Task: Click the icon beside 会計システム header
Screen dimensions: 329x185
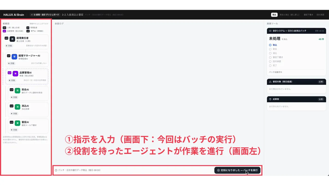Action: pos(270,31)
